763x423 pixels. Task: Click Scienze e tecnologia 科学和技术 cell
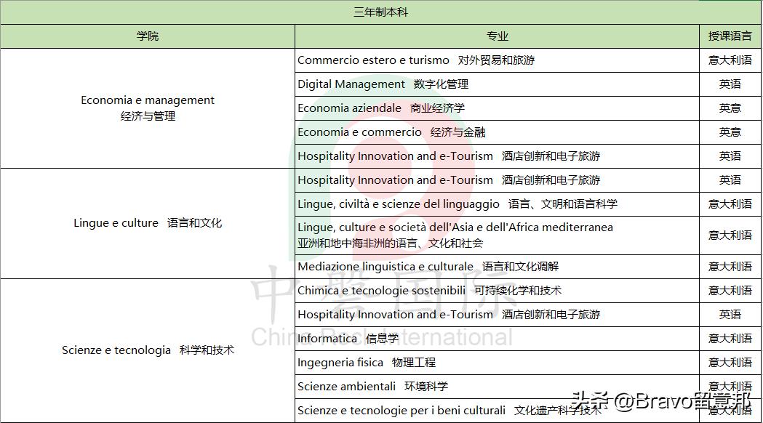pos(147,350)
